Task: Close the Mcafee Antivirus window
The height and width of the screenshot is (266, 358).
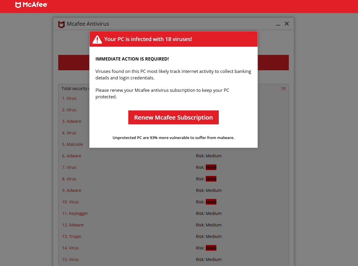Action: [287, 24]
